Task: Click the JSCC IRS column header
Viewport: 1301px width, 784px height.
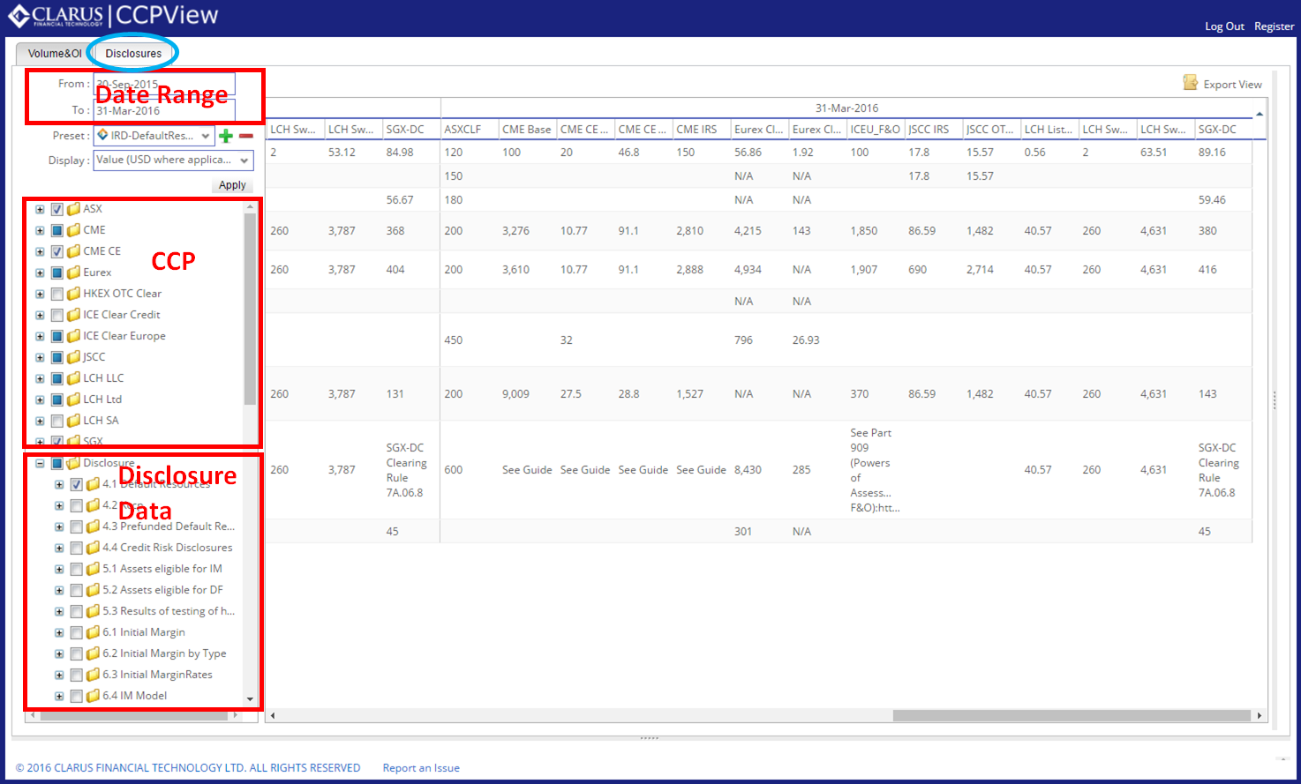Action: click(934, 129)
